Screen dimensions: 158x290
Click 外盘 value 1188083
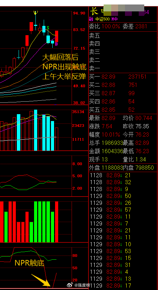tap(113, 168)
